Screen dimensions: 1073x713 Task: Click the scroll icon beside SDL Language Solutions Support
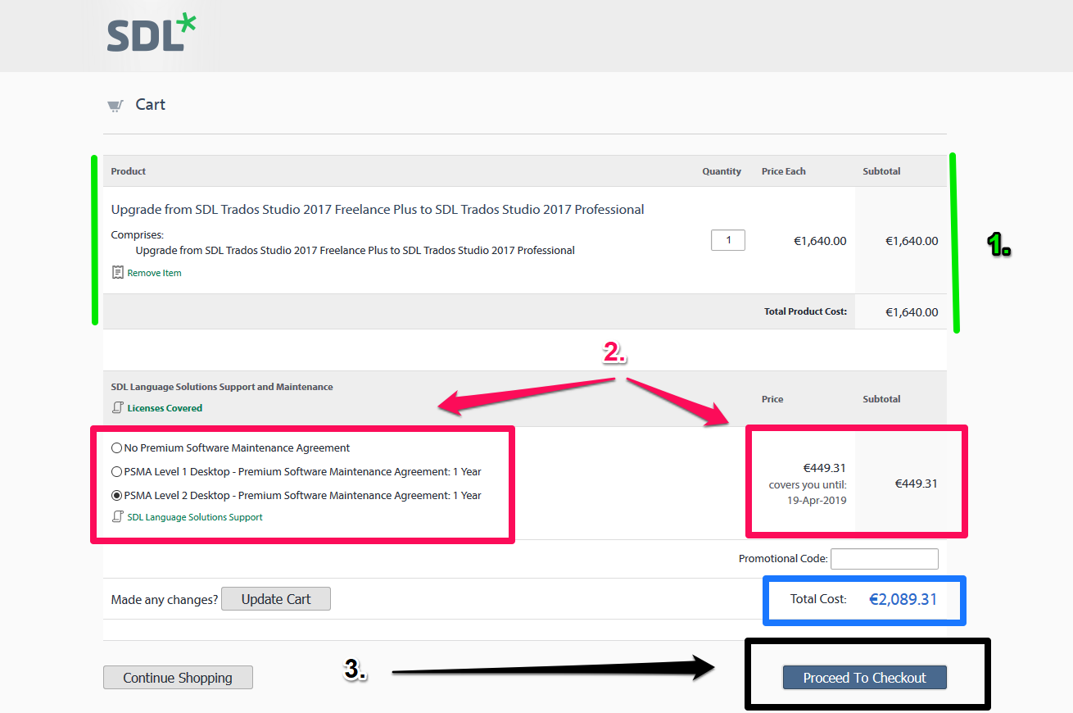(117, 517)
